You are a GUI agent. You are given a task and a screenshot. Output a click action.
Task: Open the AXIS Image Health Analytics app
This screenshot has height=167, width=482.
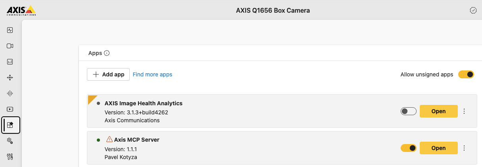tap(439, 111)
